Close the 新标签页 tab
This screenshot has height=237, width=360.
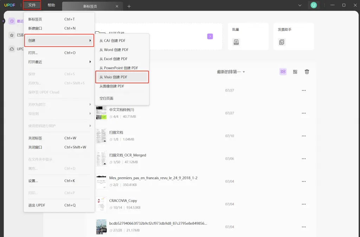click(117, 6)
